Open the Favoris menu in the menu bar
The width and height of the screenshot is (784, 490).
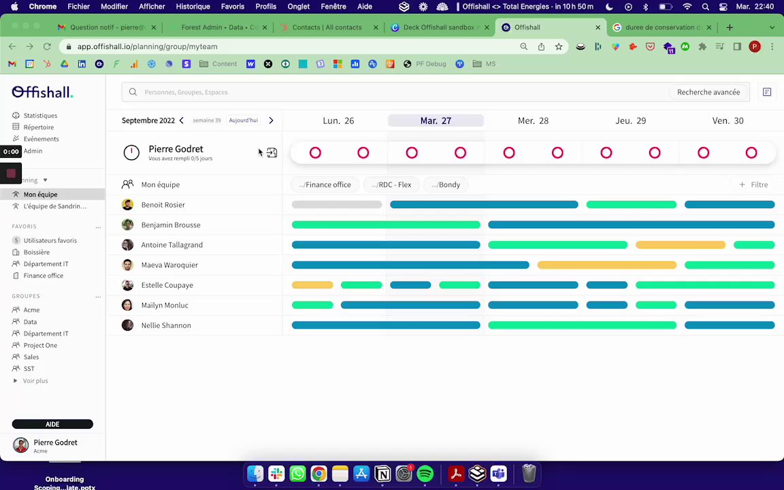click(233, 7)
